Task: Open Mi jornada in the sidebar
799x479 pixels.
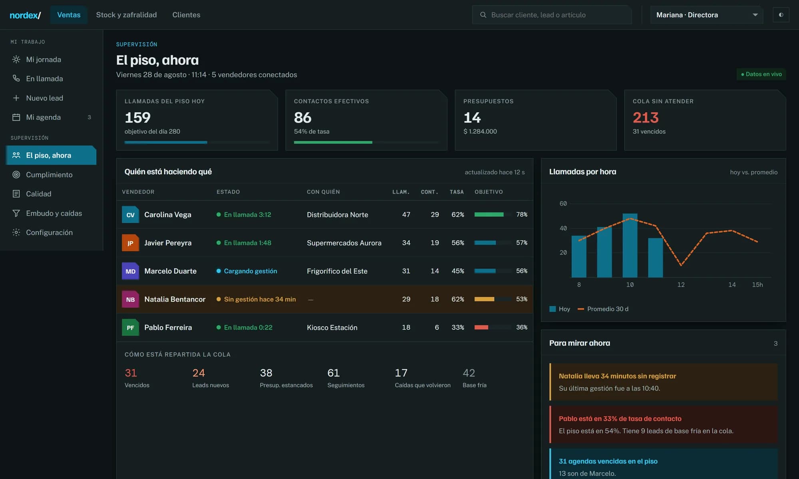Action: point(51,59)
